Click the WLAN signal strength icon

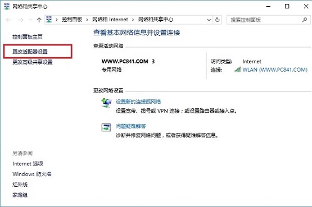238,70
